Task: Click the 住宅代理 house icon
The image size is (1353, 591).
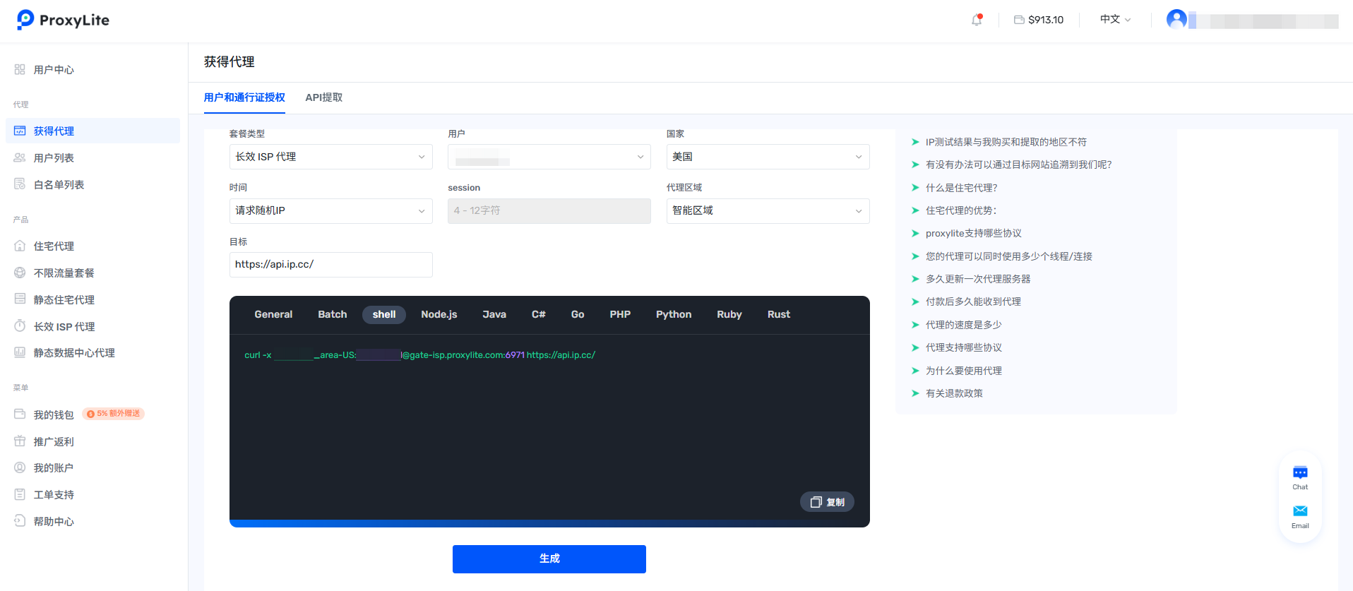Action: (x=20, y=246)
